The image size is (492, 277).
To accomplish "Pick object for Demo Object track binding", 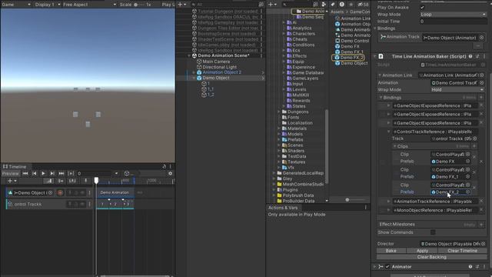I will coord(50,193).
